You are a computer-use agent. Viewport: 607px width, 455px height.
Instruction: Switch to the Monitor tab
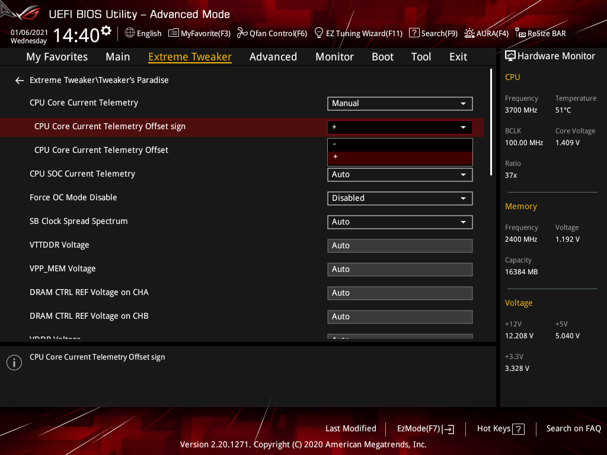point(334,57)
